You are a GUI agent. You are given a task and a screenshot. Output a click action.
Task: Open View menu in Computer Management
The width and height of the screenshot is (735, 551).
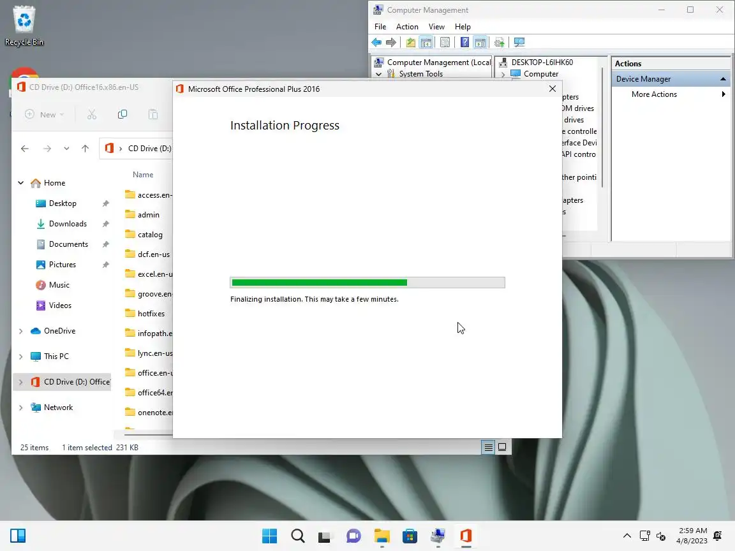pos(436,27)
